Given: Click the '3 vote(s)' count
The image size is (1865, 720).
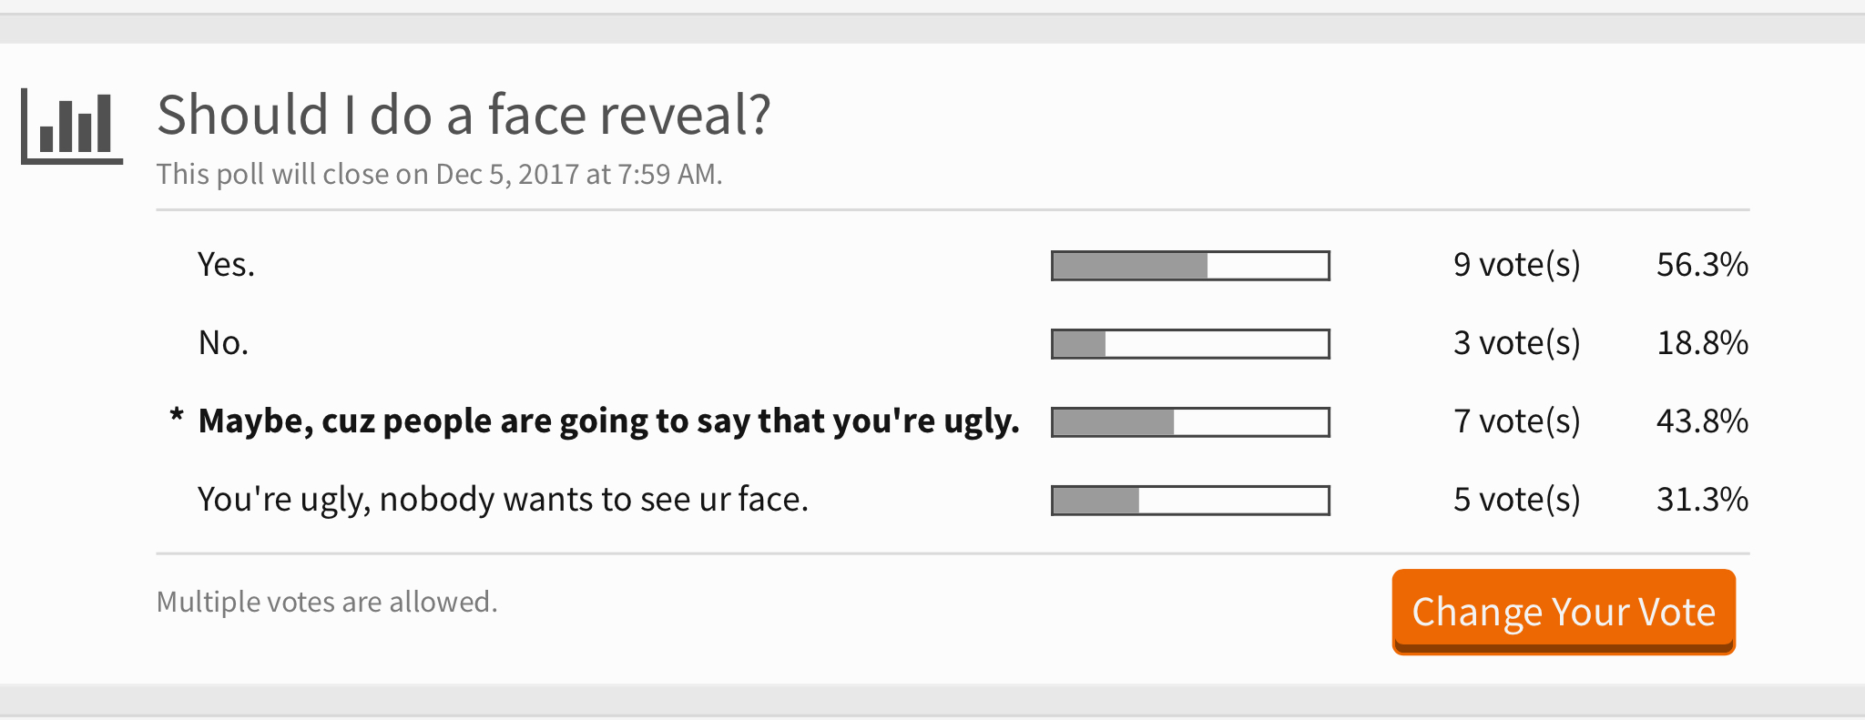Looking at the screenshot, I should coord(1517,343).
